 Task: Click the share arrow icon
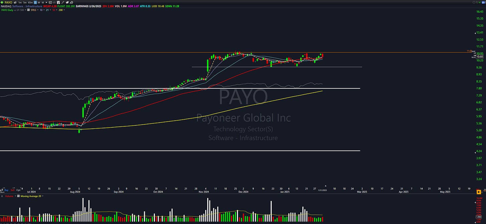(x=71, y=3)
